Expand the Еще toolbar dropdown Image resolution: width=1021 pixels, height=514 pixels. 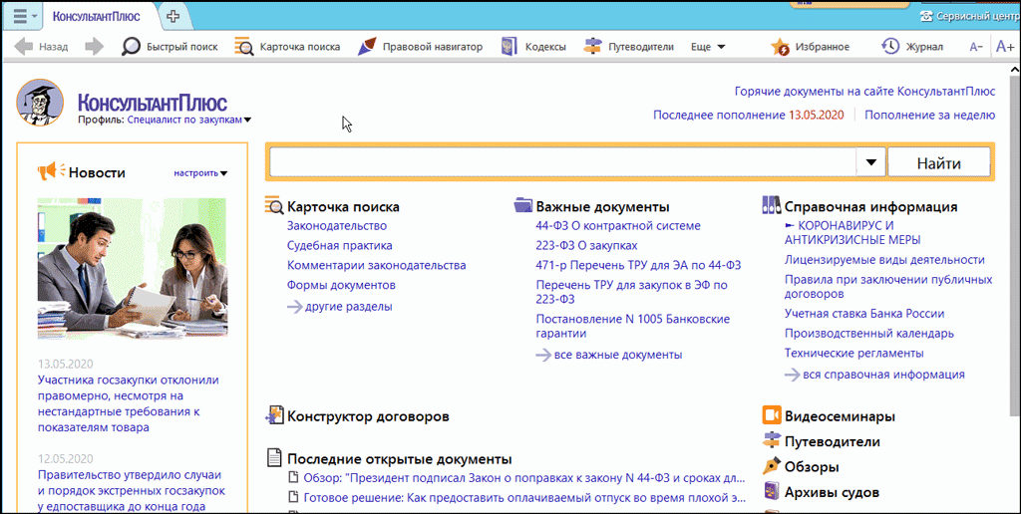click(x=707, y=47)
